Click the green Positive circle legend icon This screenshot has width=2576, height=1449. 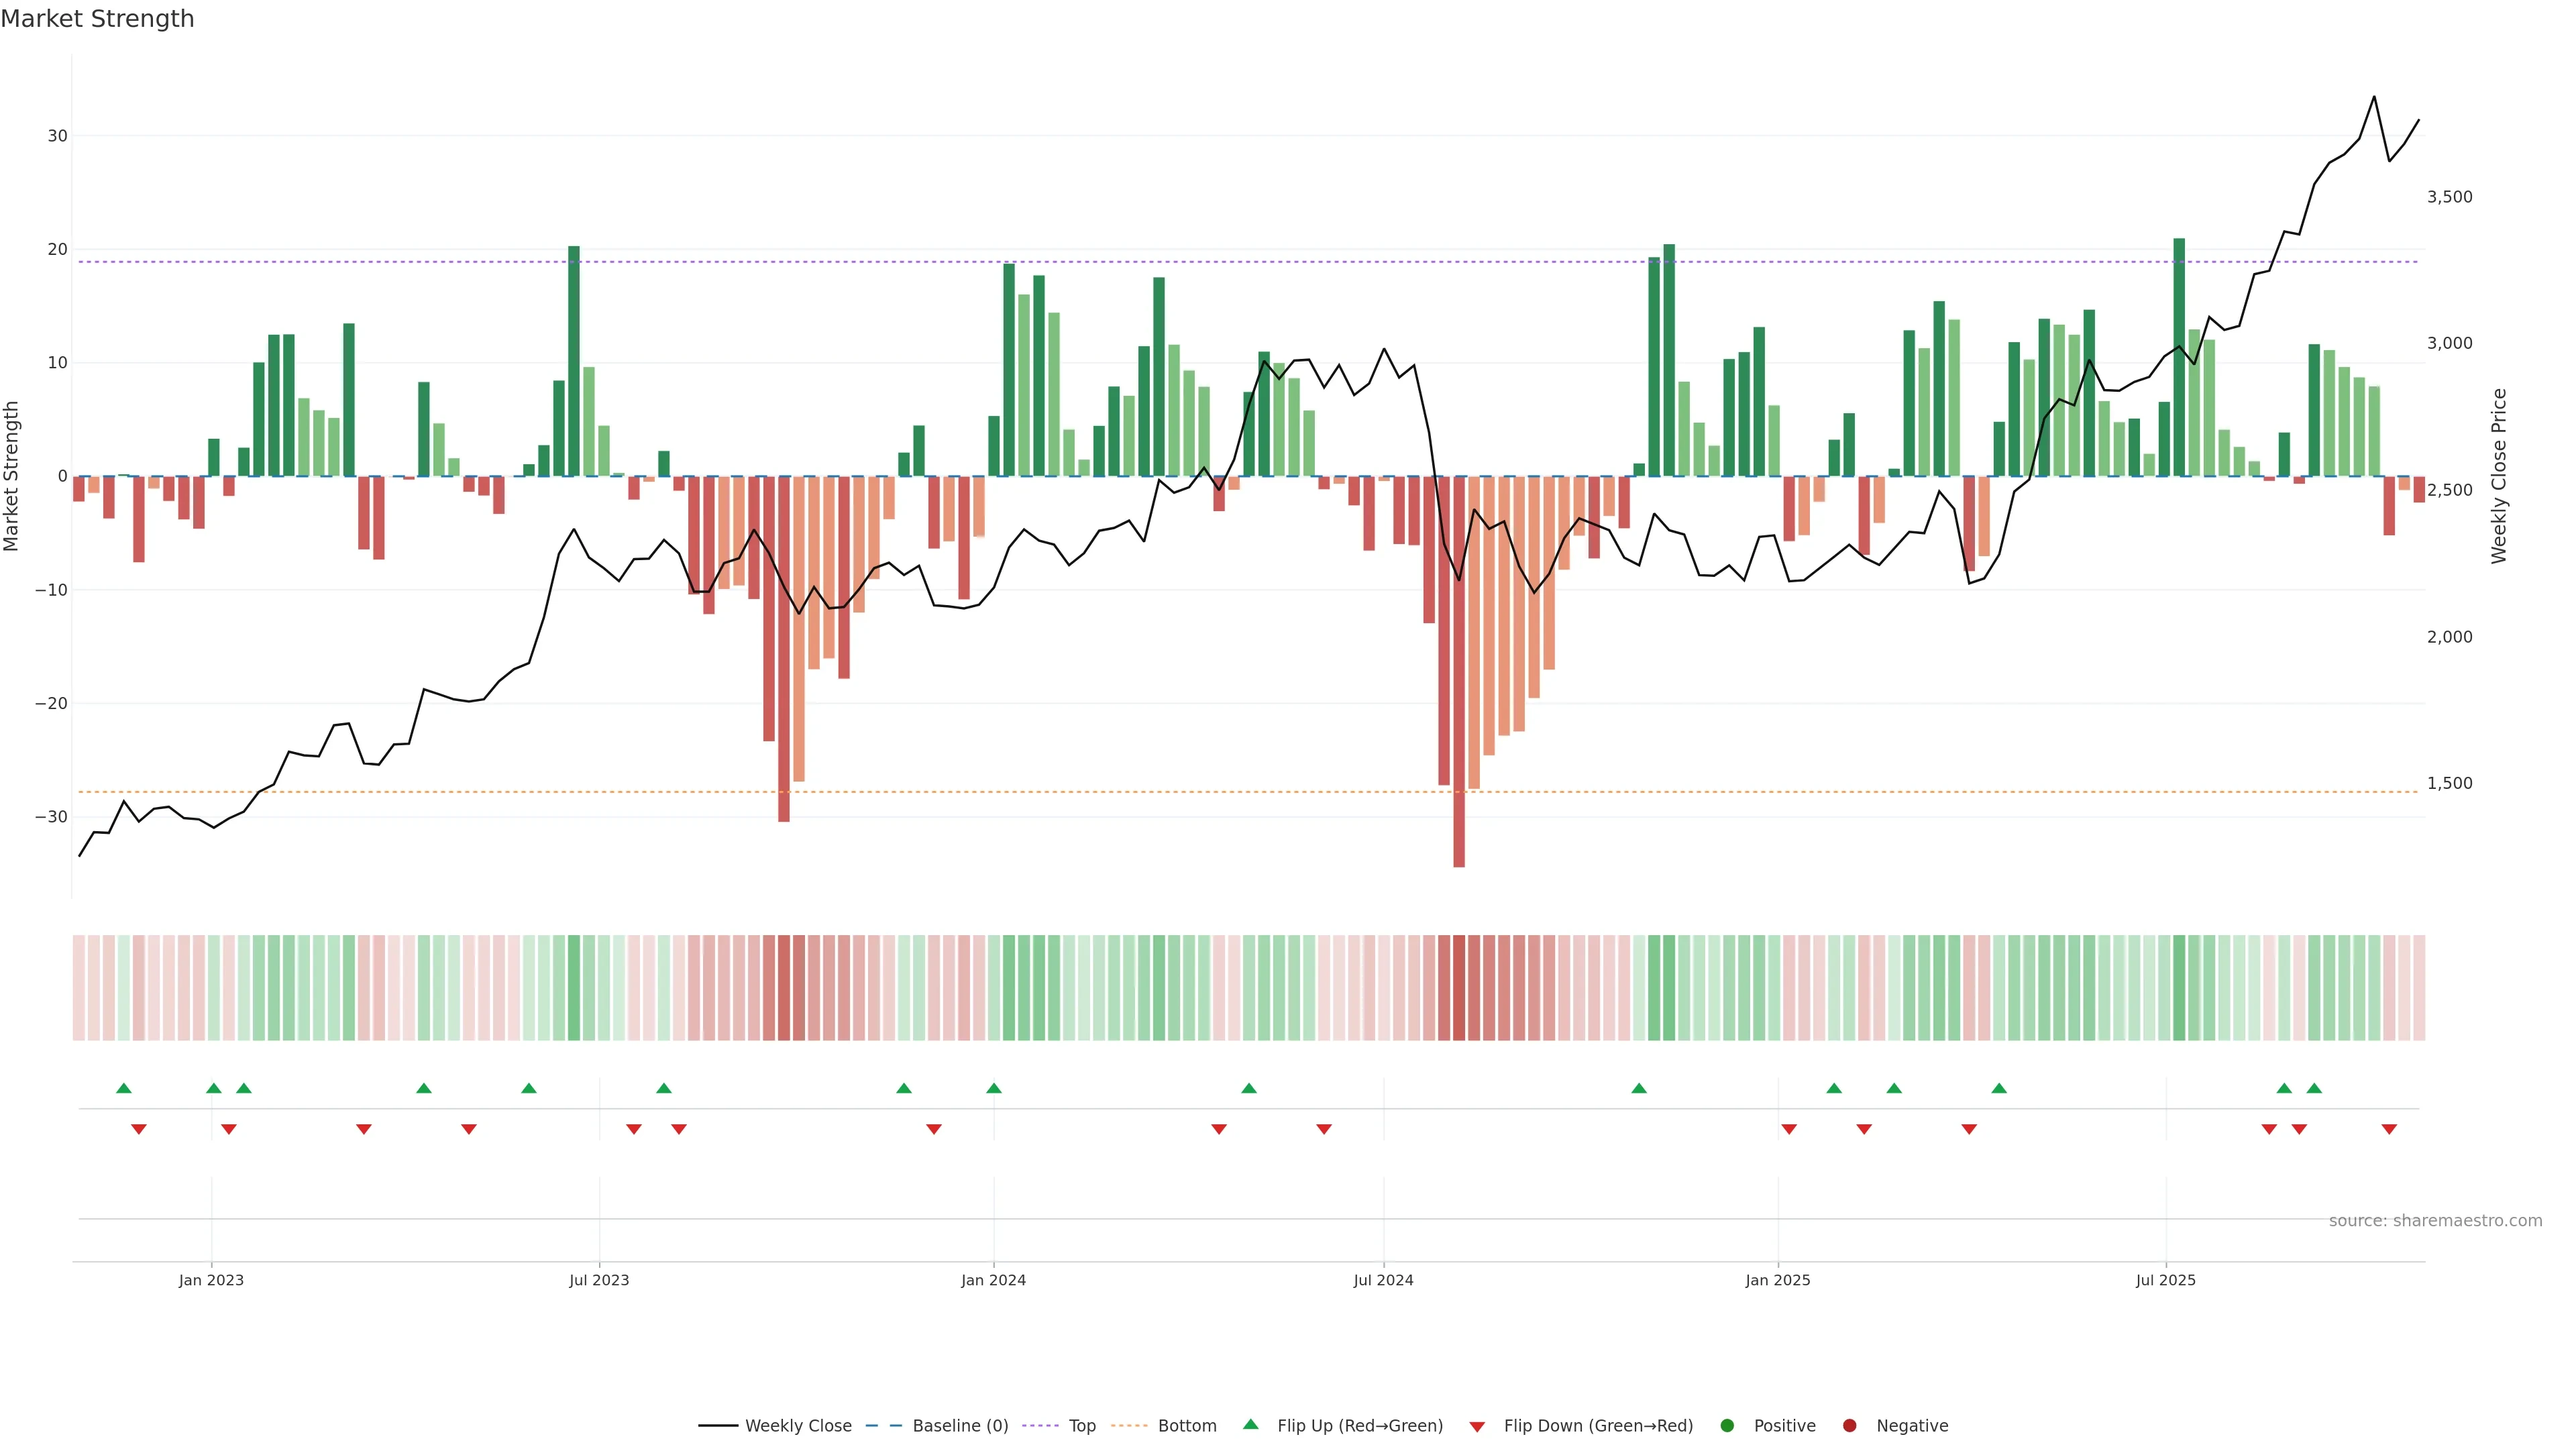[1726, 1426]
